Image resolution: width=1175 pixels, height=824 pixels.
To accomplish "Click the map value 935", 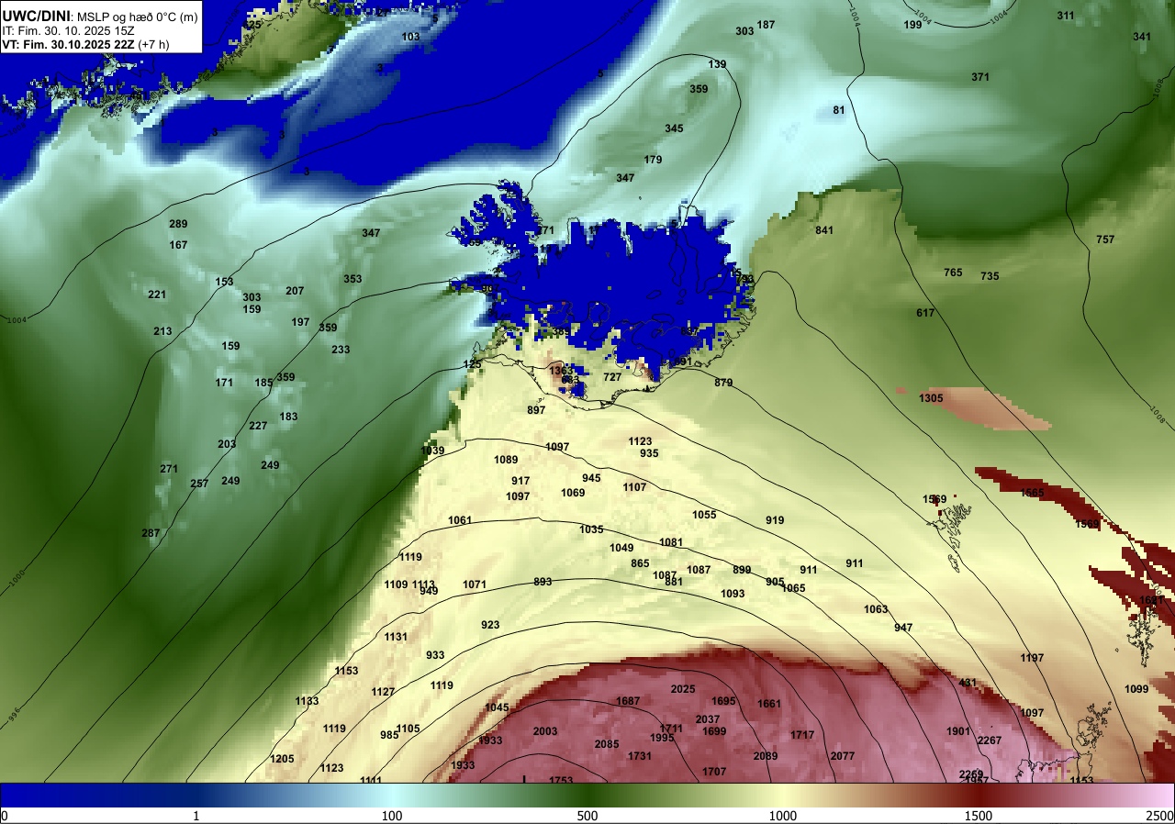I will [x=649, y=453].
